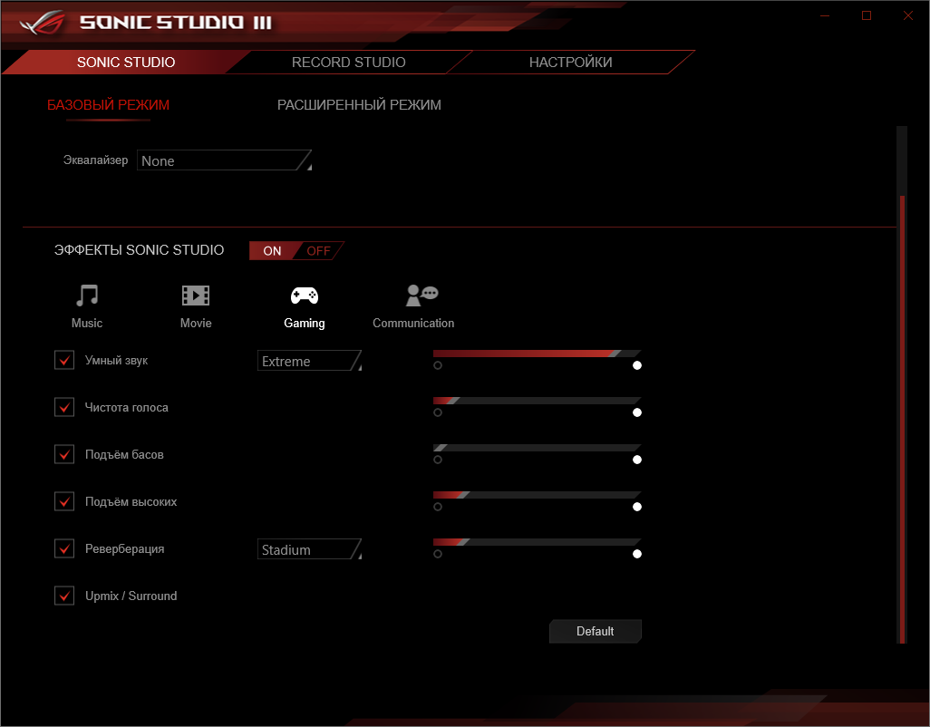This screenshot has height=727, width=930.
Task: Open the НАСТРОЙКИ tab
Action: 570,63
